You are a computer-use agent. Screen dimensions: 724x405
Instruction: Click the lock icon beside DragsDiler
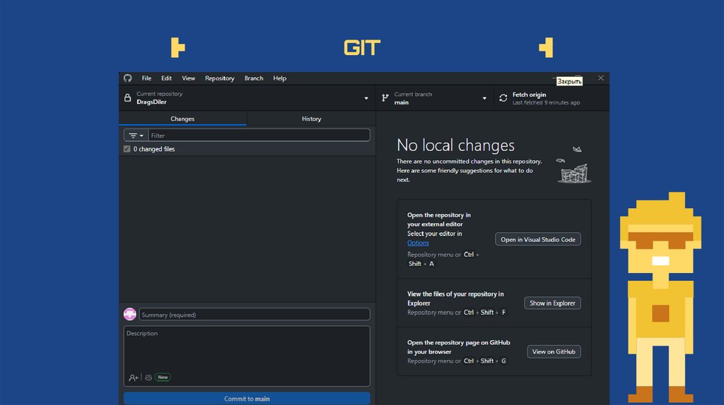point(127,97)
